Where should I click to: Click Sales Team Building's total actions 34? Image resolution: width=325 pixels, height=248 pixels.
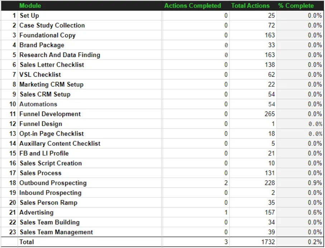272,222
